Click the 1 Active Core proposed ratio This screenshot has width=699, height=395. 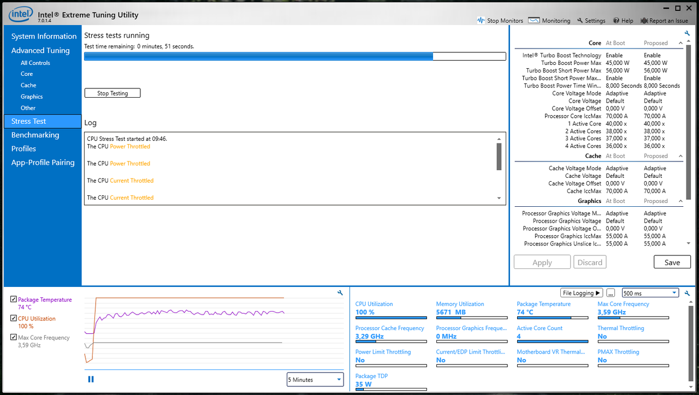click(x=654, y=124)
